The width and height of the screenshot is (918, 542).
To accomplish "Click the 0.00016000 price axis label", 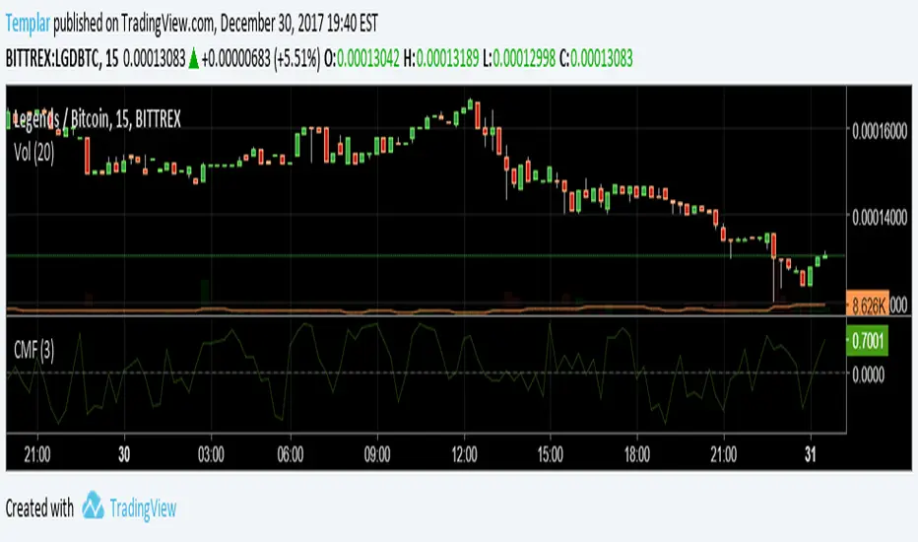I will [880, 130].
